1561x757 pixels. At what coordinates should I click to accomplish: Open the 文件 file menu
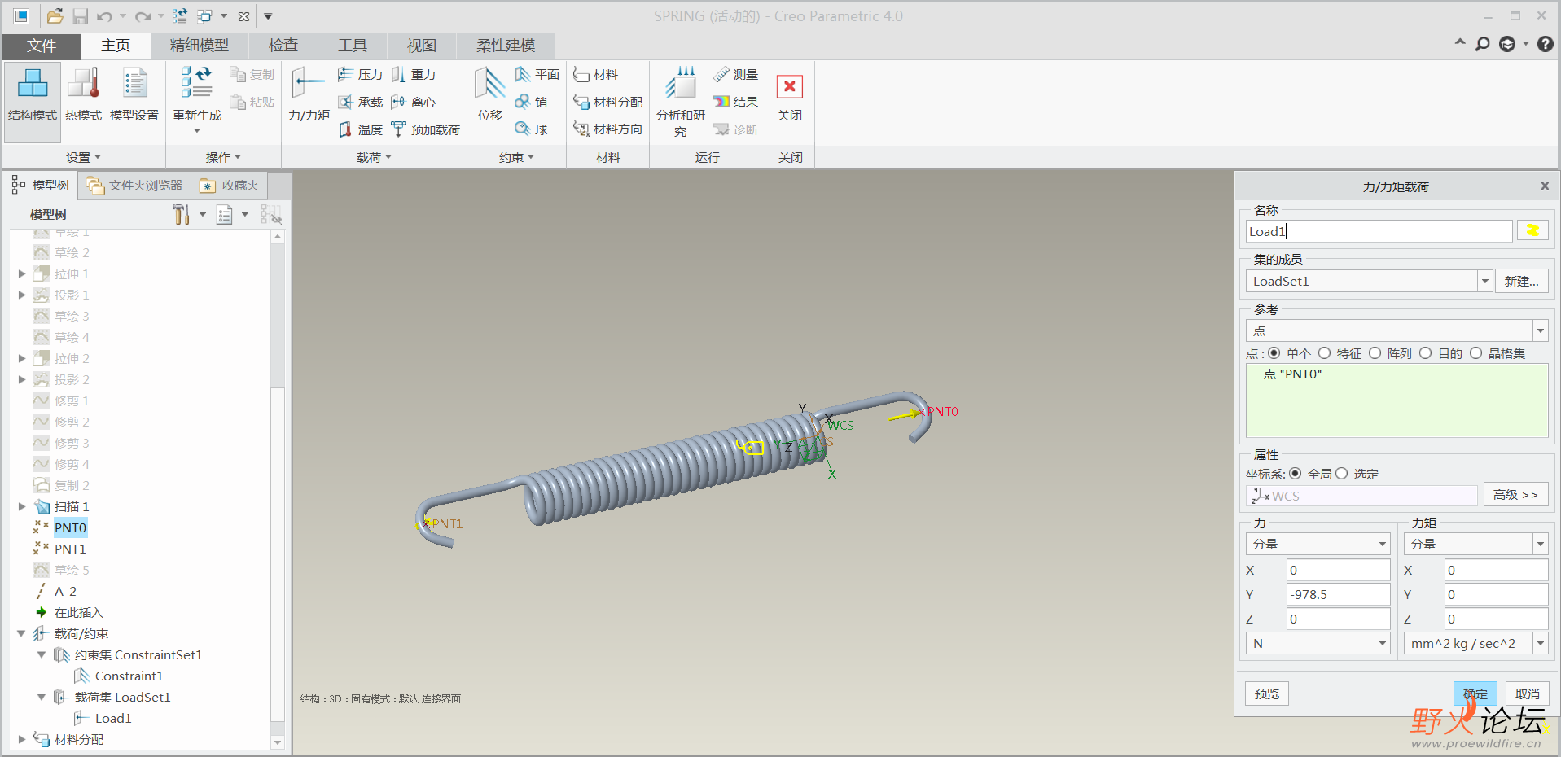tap(42, 46)
